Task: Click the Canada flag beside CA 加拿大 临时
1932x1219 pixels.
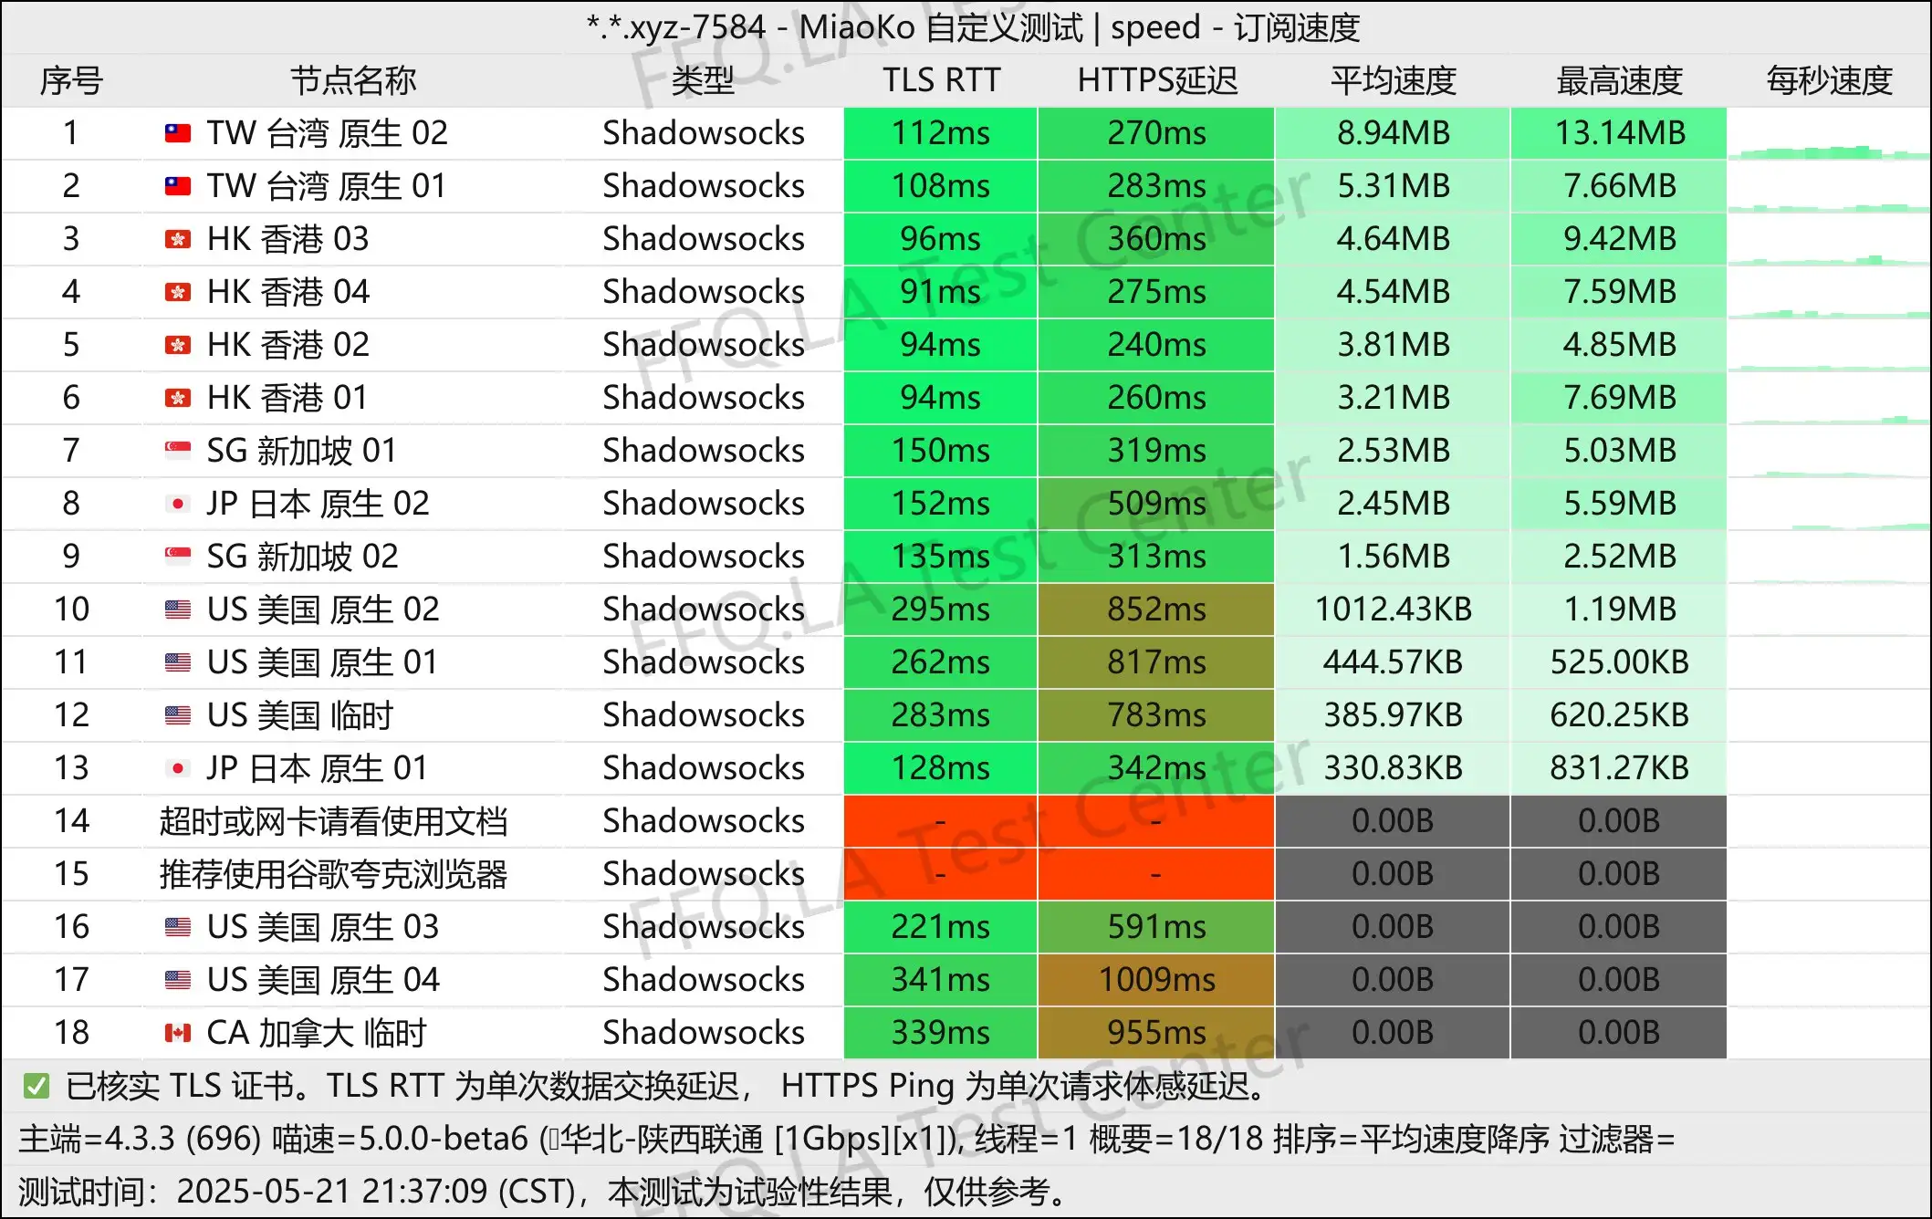Action: (x=177, y=1033)
